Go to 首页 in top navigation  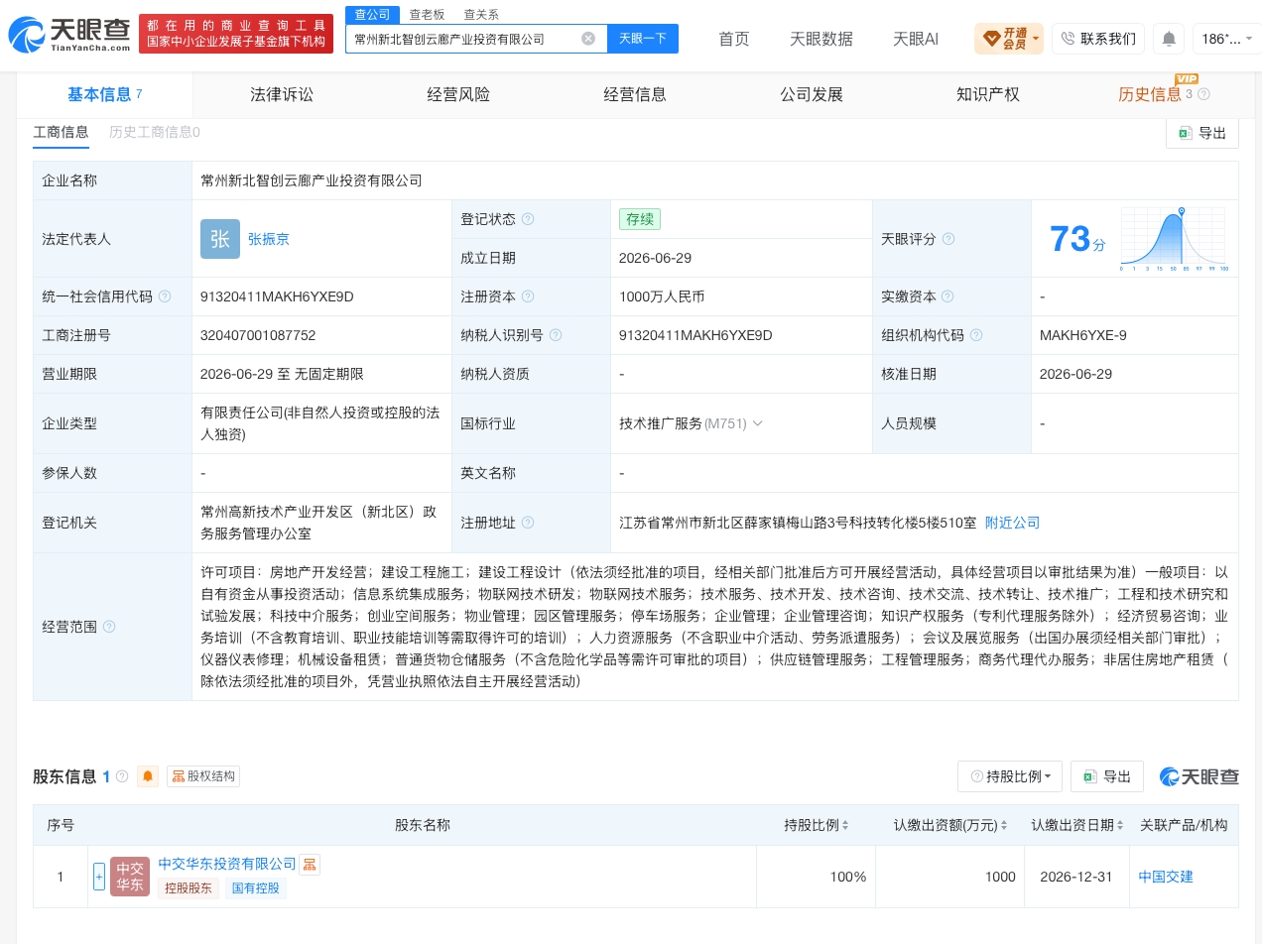734,39
